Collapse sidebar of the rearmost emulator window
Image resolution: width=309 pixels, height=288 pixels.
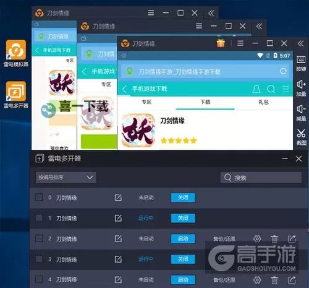tap(211, 13)
